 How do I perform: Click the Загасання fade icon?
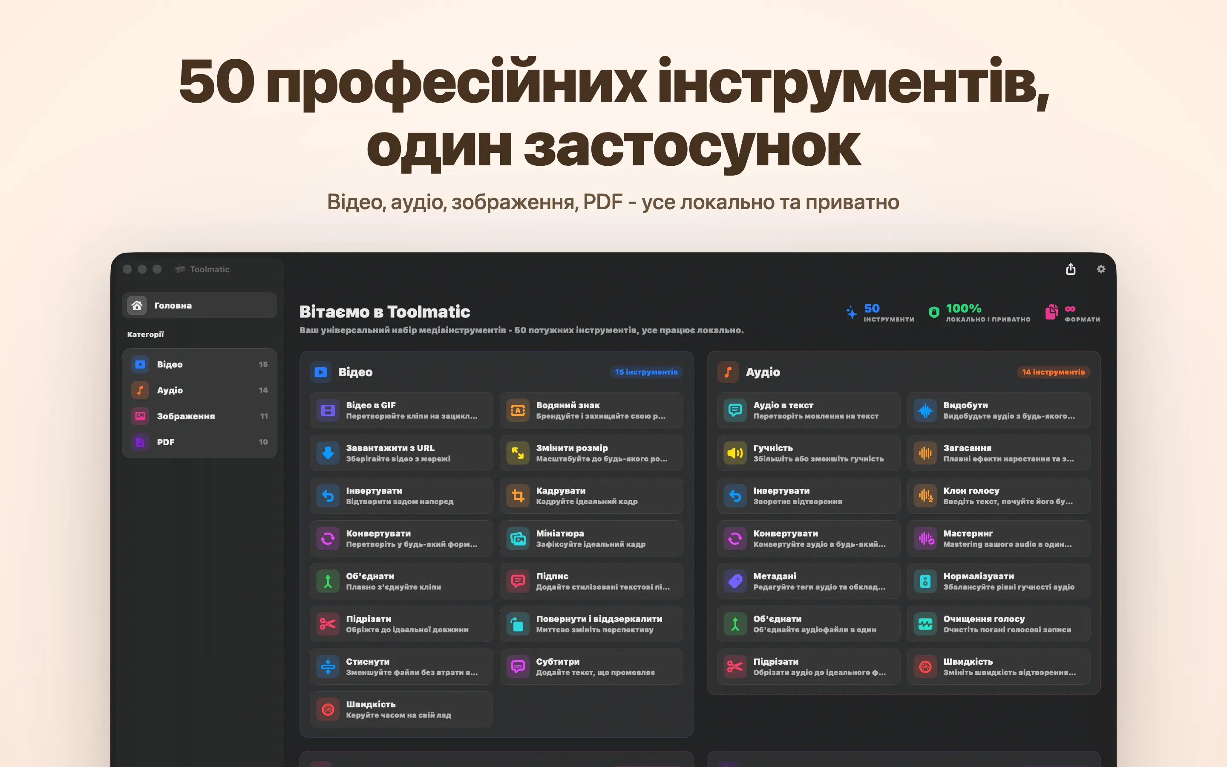[925, 453]
